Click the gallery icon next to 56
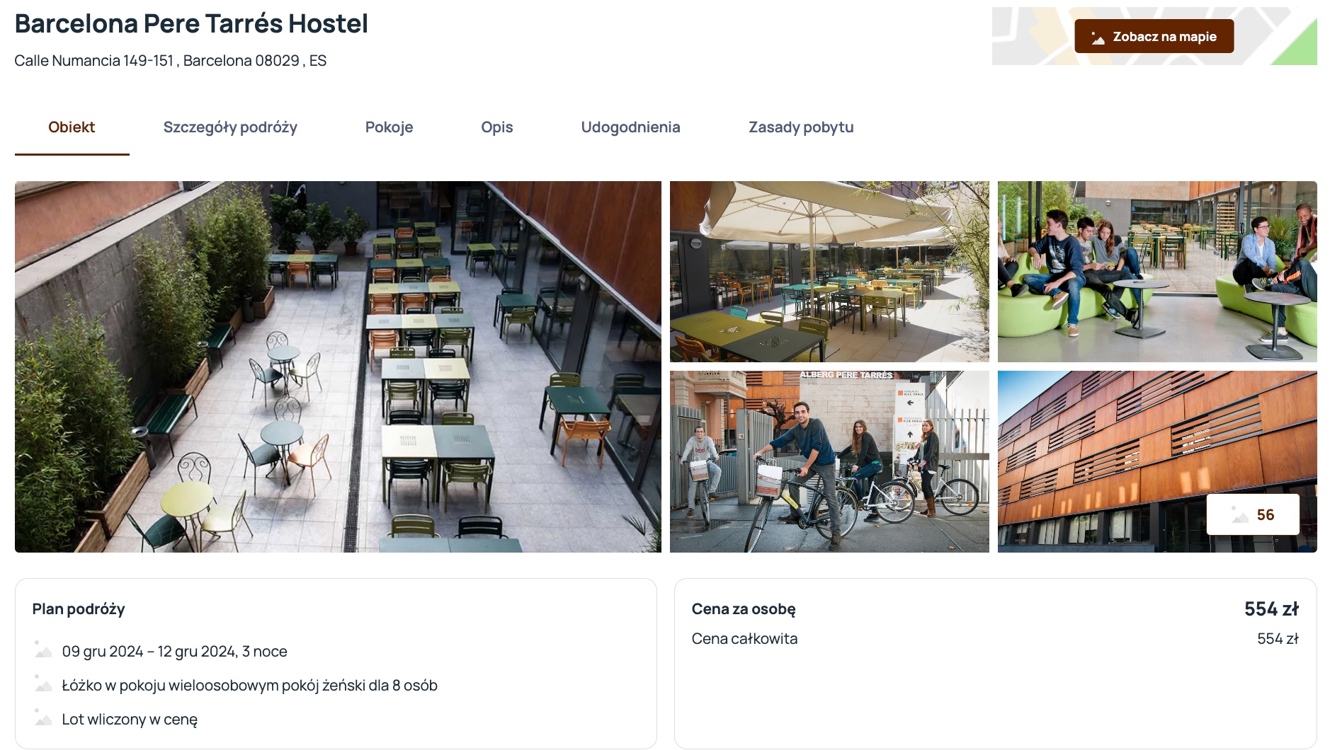Screen dimensions: 1330x750 pyautogui.click(x=1239, y=514)
